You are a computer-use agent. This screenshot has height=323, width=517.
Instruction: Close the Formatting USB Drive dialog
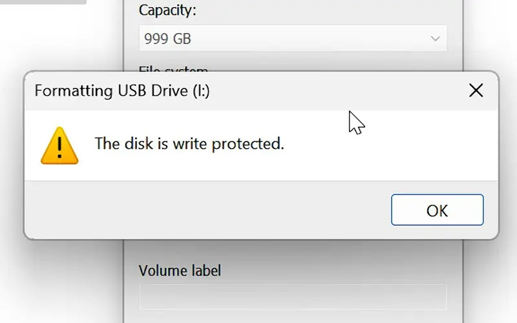[476, 90]
